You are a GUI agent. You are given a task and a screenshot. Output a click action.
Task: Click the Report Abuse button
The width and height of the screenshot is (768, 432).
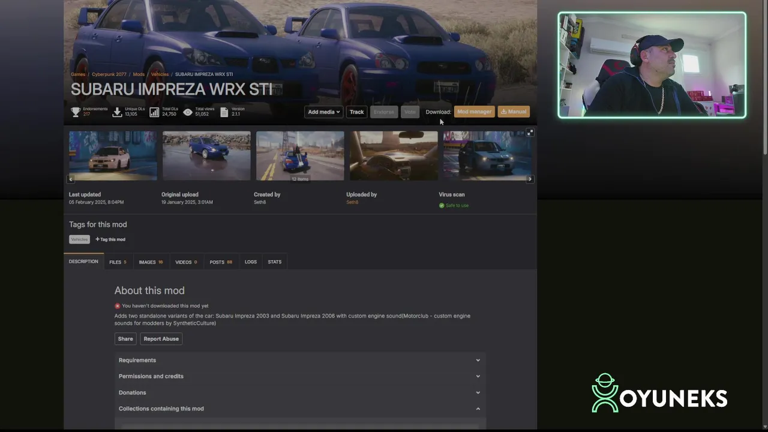coord(161,339)
